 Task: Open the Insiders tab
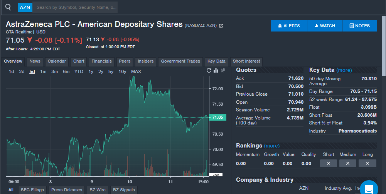point(146,61)
